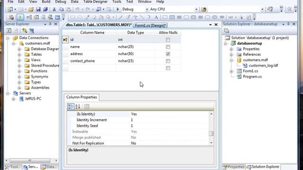Click the Save floppy disk icon

point(38,9)
